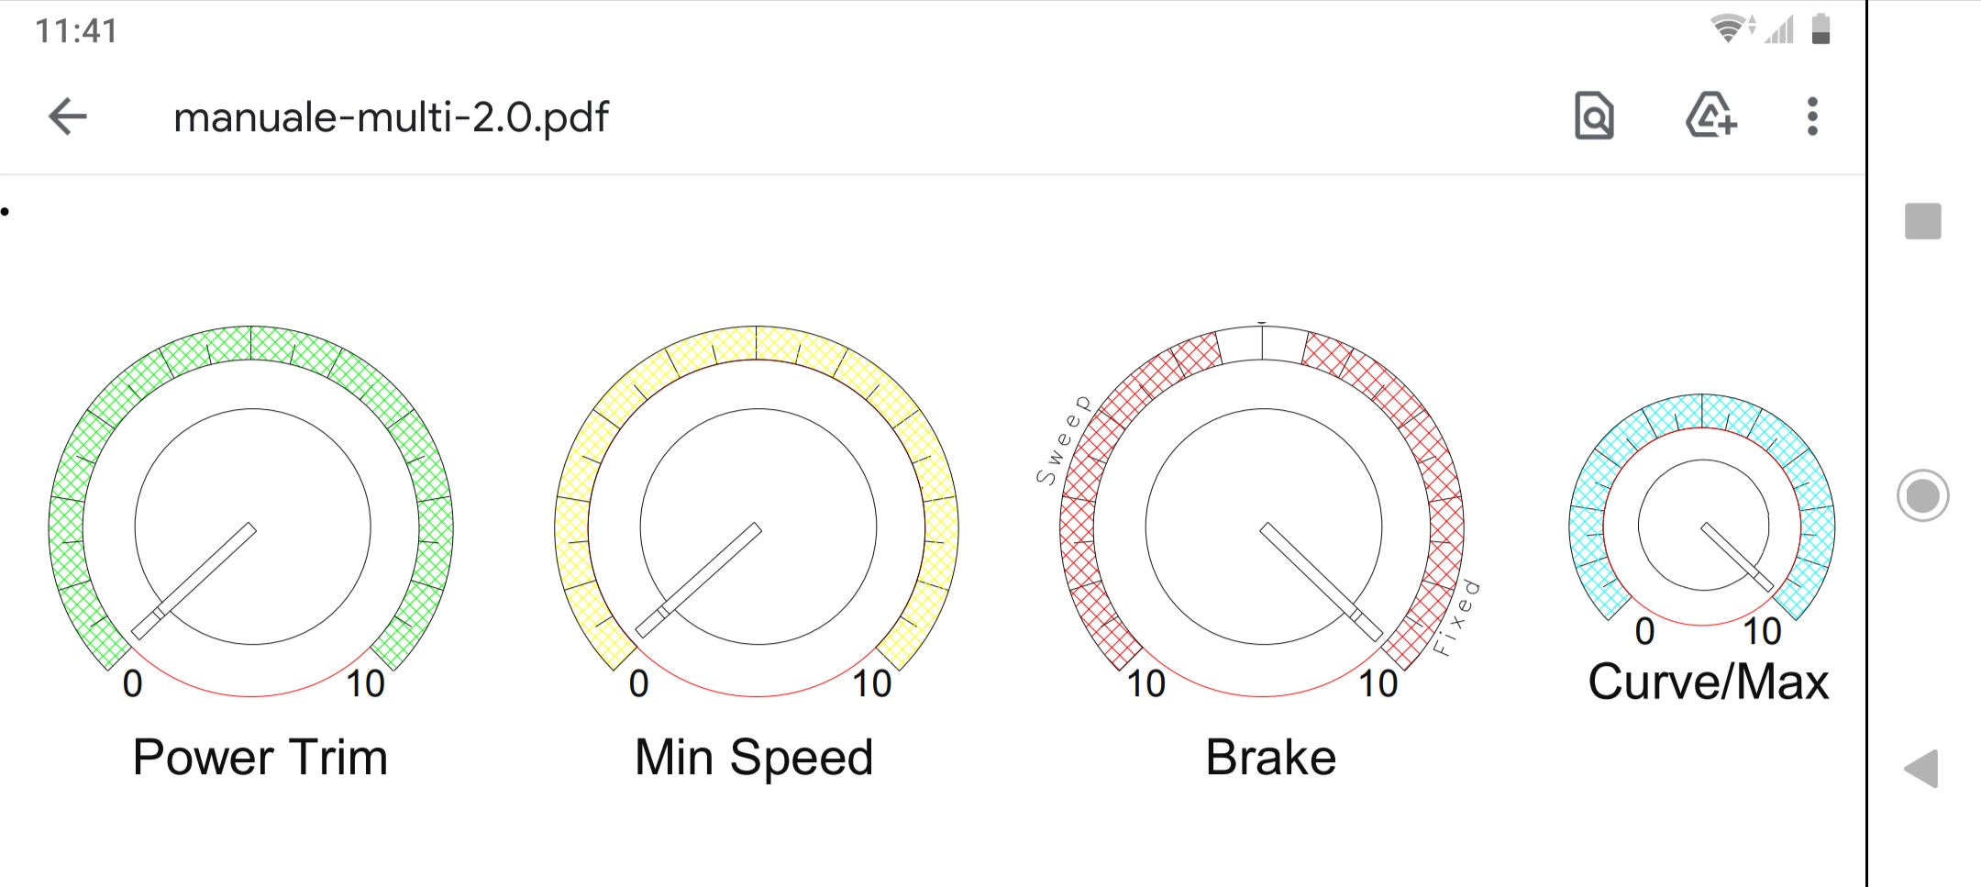The image size is (1981, 887).
Task: Tap the Brake knob center
Action: point(1263,527)
